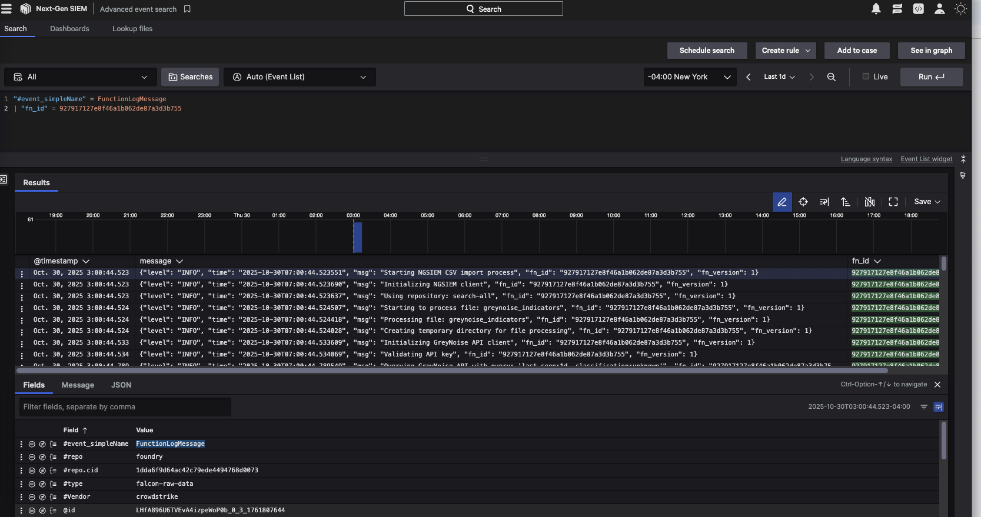Hide the histogram chart icon
981x517 pixels.
pyautogui.click(x=869, y=202)
